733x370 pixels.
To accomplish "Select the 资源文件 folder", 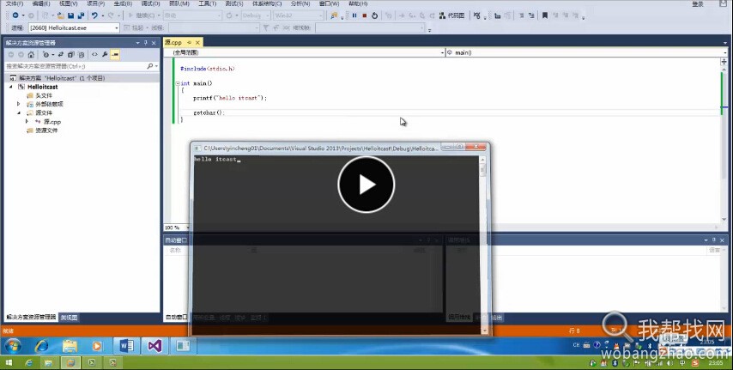I will pos(46,130).
